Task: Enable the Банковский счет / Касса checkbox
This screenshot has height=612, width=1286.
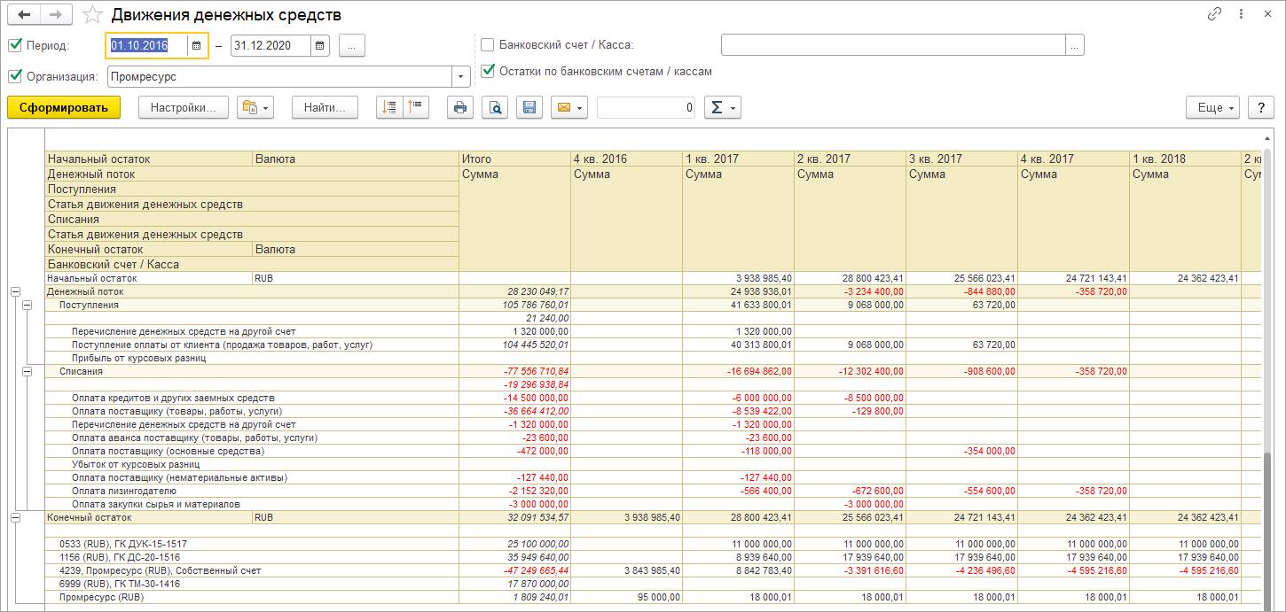Action: pyautogui.click(x=487, y=44)
